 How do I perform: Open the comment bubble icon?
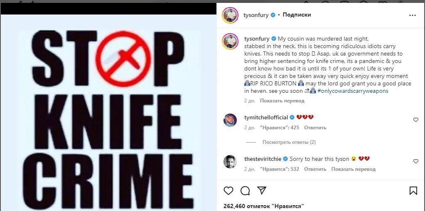(x=245, y=191)
